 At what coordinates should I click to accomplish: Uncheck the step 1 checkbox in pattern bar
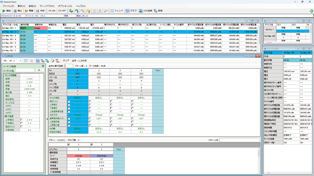click(x=69, y=145)
